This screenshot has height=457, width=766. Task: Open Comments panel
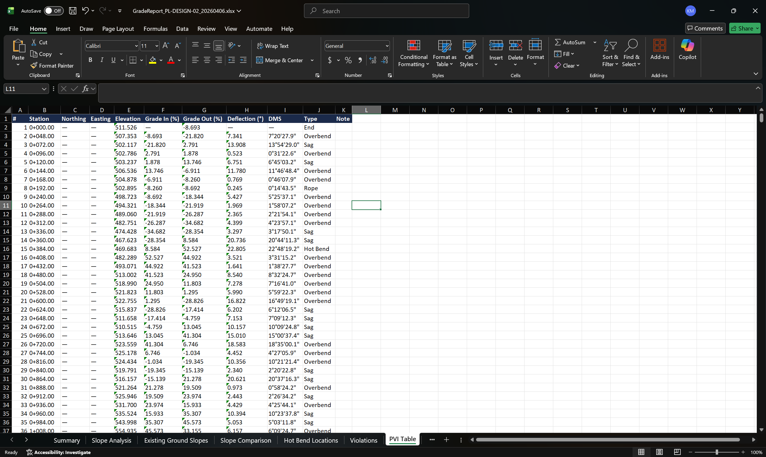tap(705, 28)
